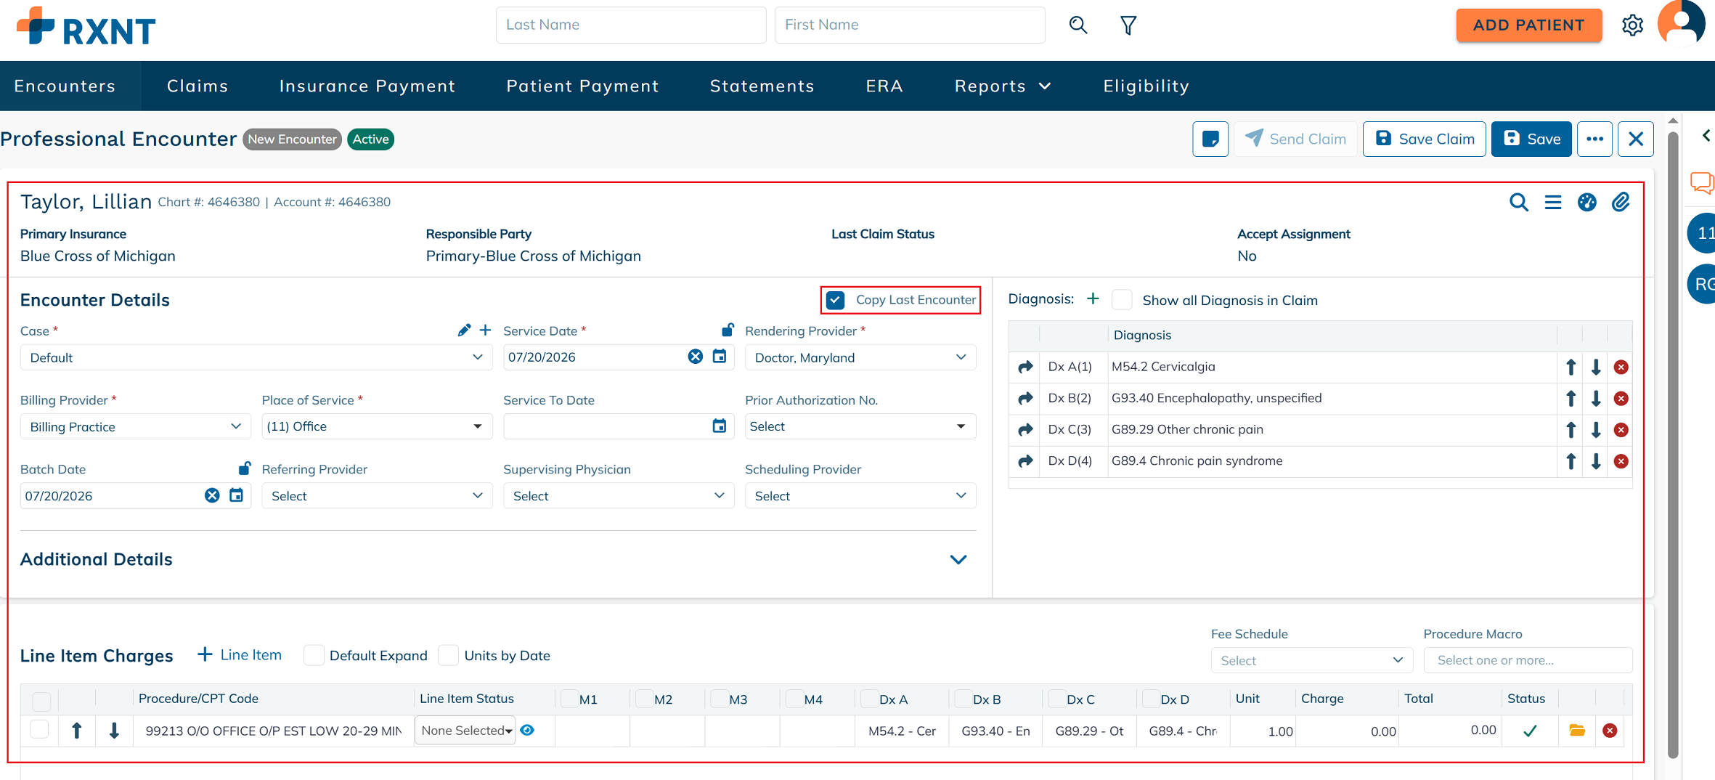
Task: Uncheck Copy Last Encounter checkbox
Action: 836,300
